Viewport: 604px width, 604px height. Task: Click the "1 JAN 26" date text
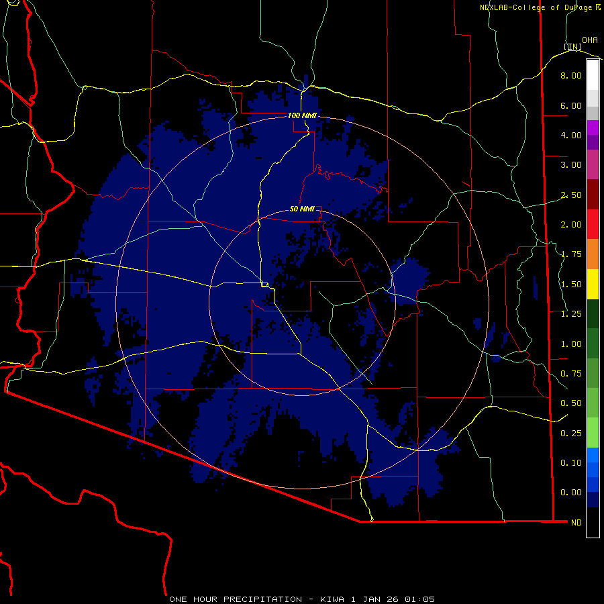[x=376, y=599]
